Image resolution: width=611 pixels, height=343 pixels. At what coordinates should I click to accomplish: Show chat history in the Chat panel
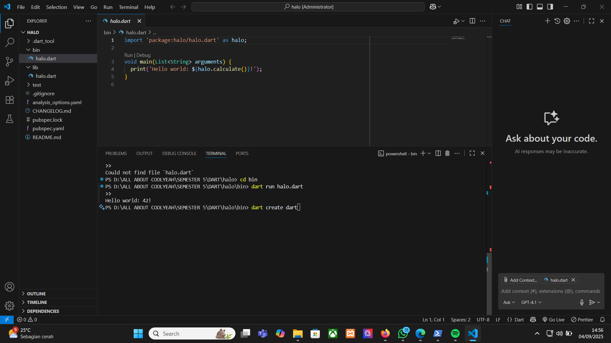(x=557, y=21)
